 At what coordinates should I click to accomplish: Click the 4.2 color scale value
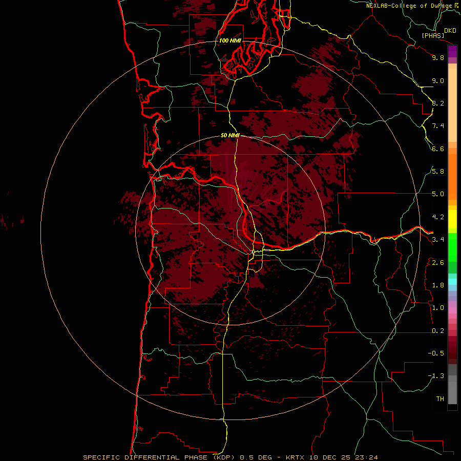[438, 217]
